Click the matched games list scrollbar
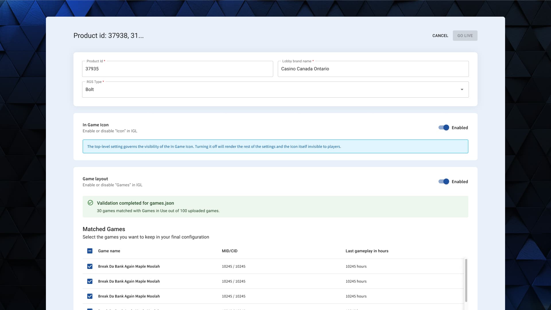 click(466, 280)
